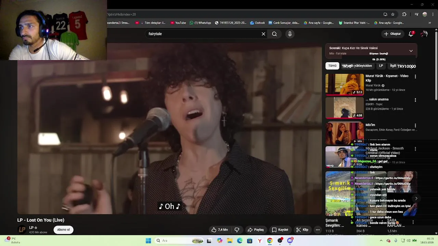This screenshot has height=246, width=438.
Task: Open the Outlook bookmark
Action: [x=257, y=23]
